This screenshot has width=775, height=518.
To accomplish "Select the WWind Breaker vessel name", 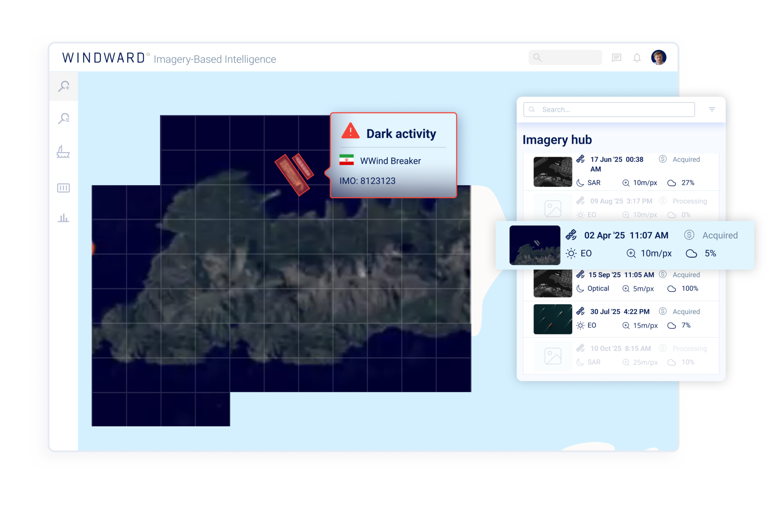I will click(391, 161).
